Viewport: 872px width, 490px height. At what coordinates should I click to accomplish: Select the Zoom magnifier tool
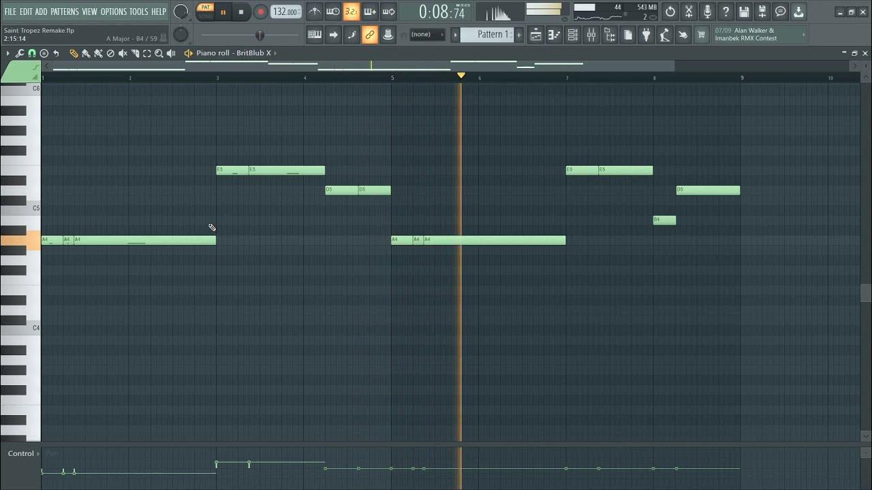point(159,53)
